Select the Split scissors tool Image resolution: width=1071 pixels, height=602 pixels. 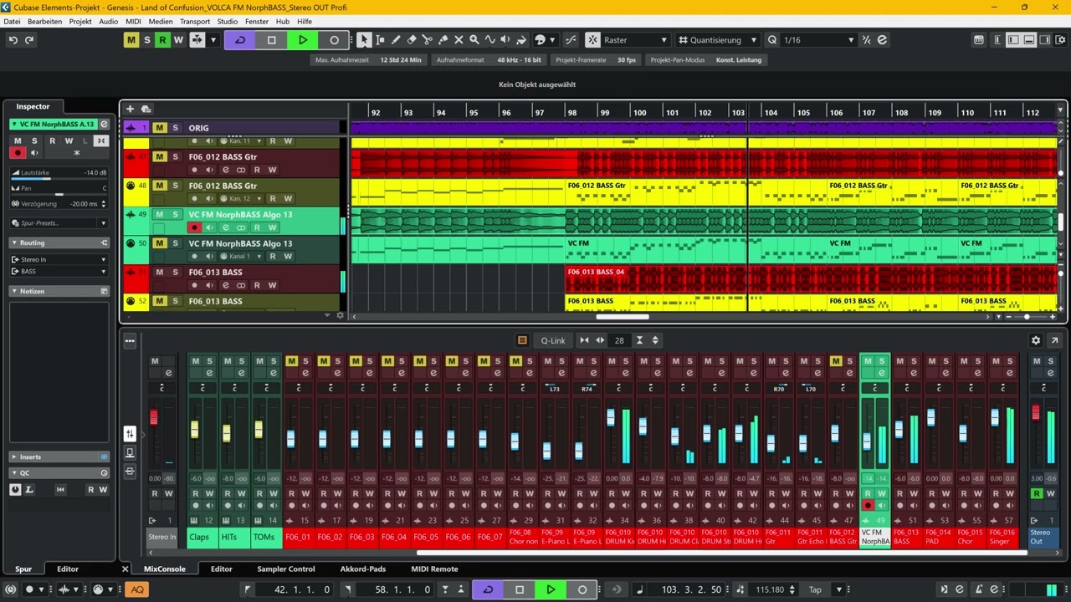click(x=428, y=39)
